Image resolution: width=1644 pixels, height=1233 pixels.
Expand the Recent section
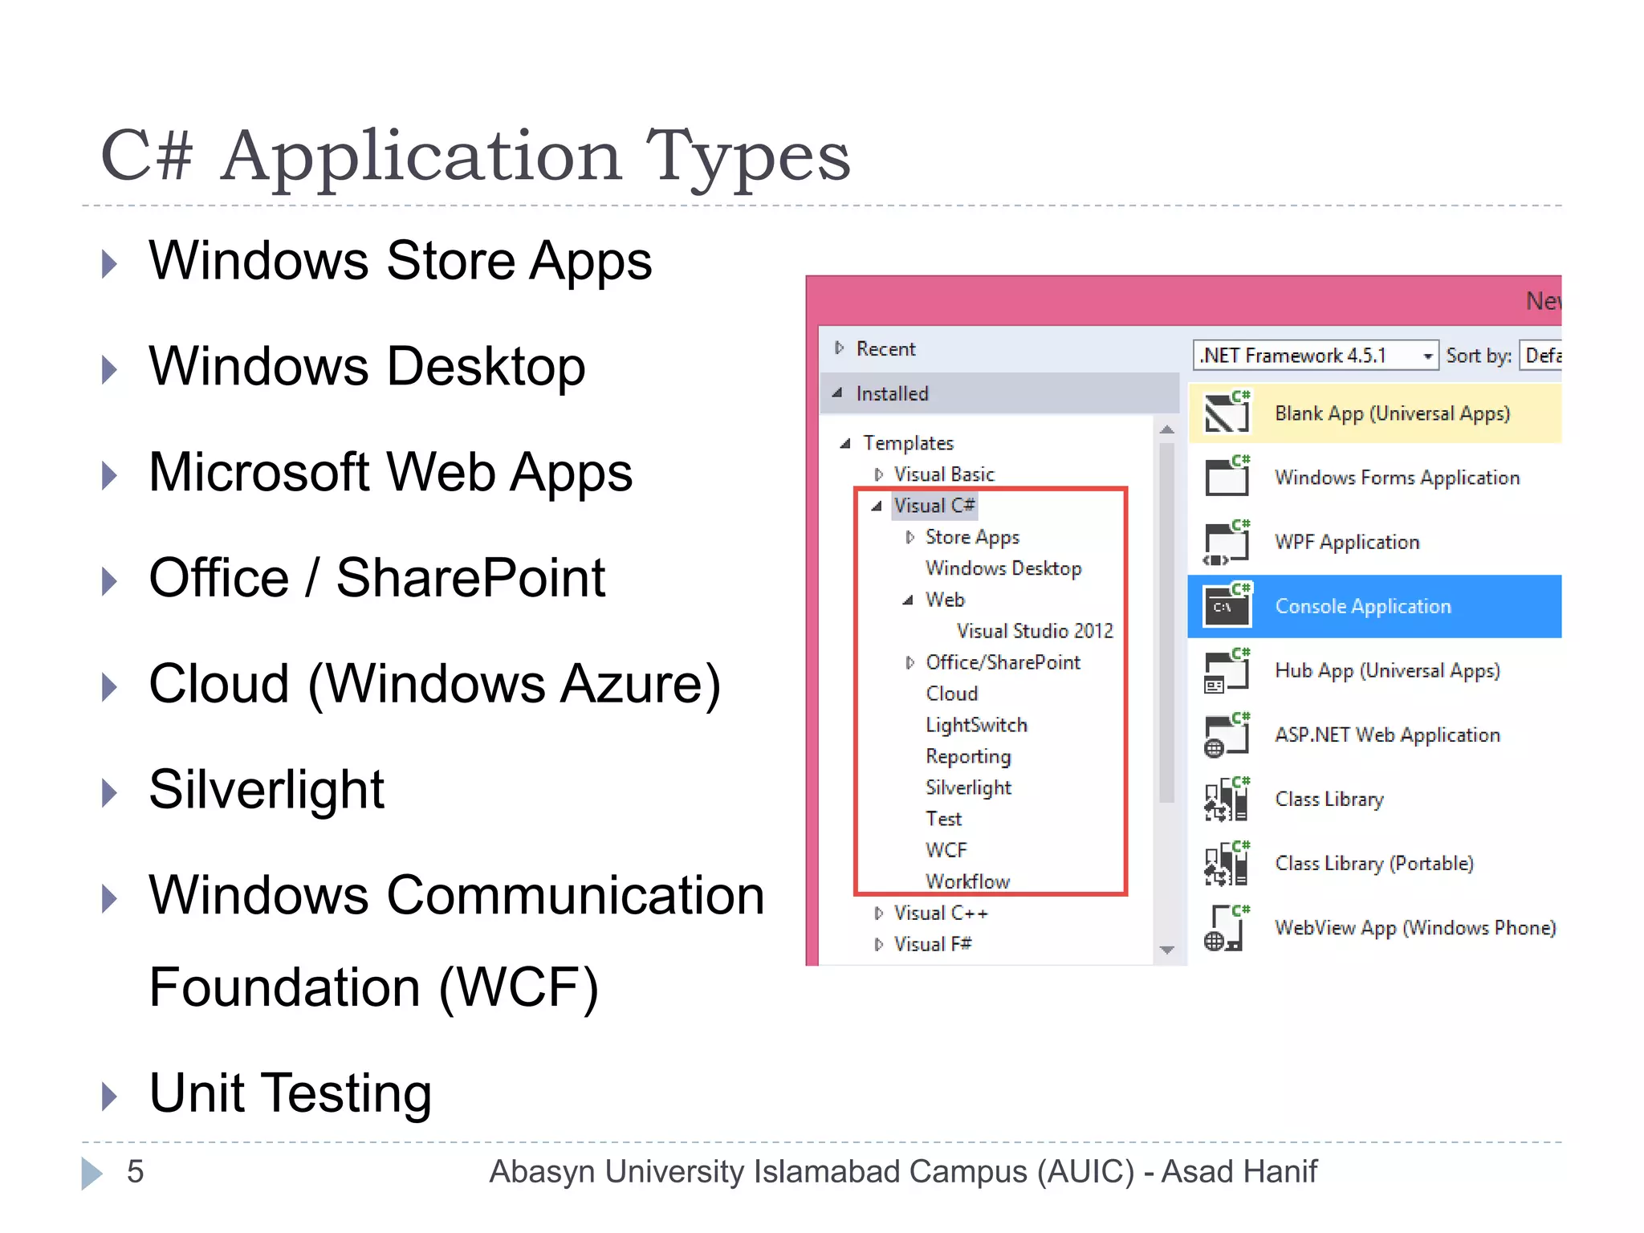click(x=839, y=348)
